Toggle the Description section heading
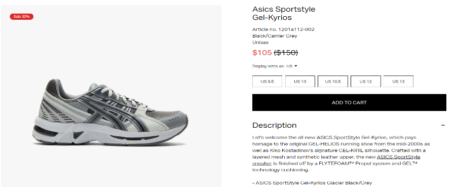Screen dimensions: 456x187 click(x=274, y=125)
